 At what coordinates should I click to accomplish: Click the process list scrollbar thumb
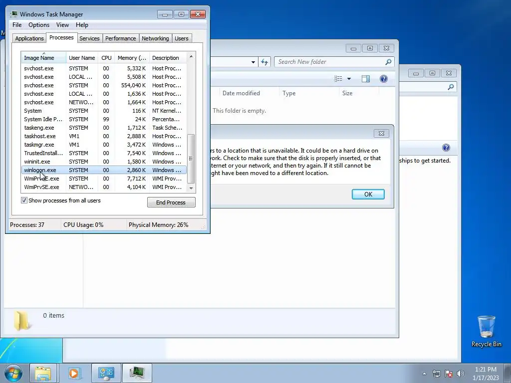[x=191, y=159]
